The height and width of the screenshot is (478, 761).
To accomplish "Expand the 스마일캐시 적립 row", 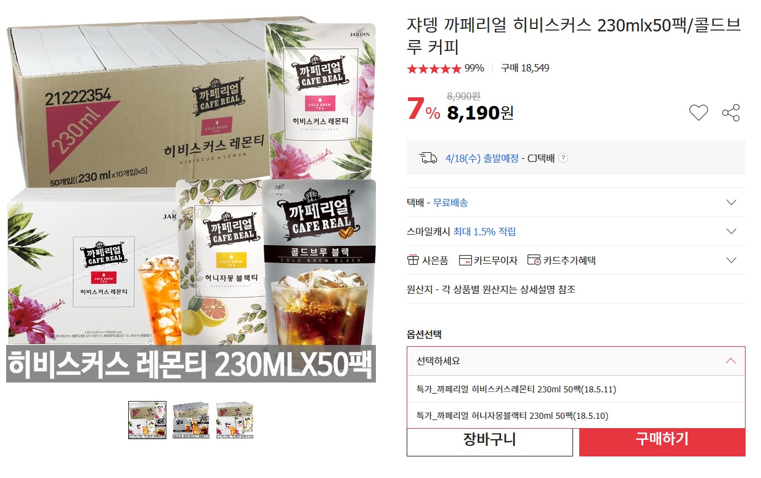I will [576, 231].
